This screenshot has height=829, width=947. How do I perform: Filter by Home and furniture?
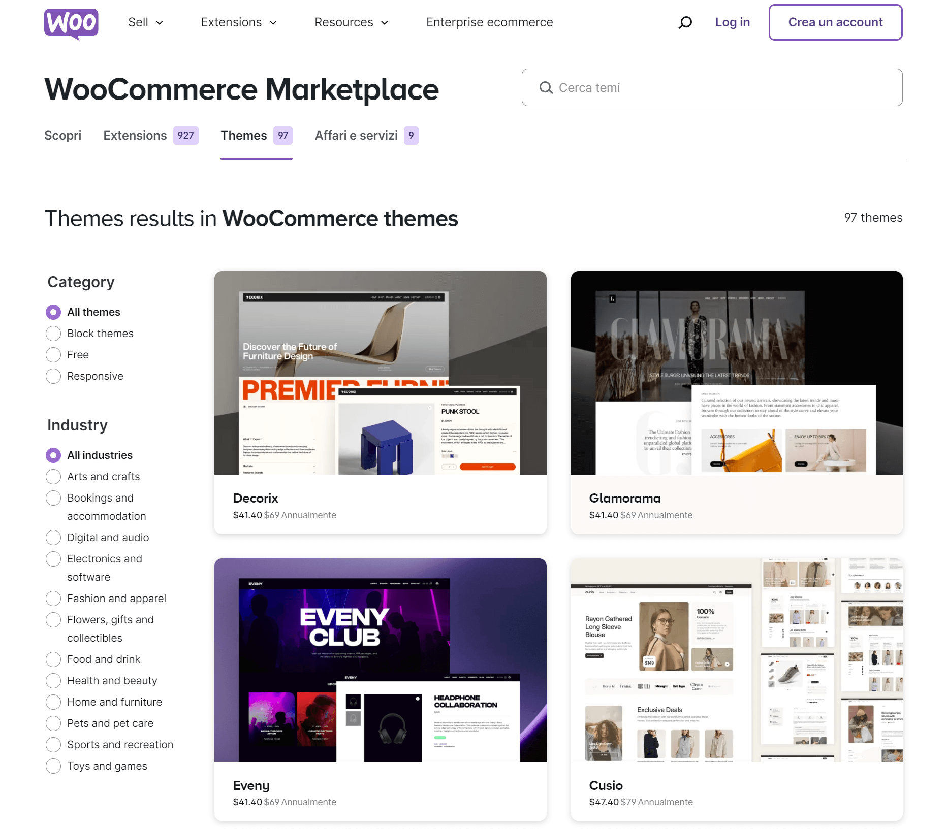coord(53,702)
